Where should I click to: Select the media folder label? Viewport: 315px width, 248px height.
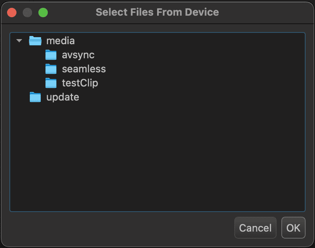[x=60, y=41]
